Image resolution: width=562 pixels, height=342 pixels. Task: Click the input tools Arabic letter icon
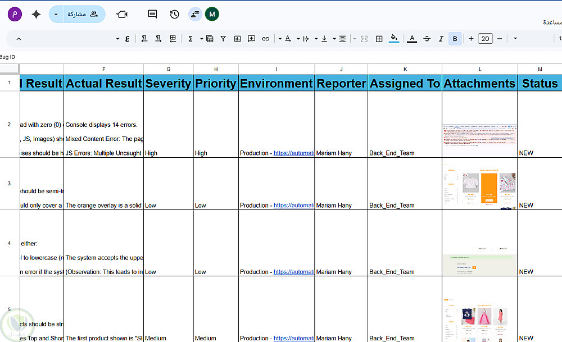(x=127, y=39)
